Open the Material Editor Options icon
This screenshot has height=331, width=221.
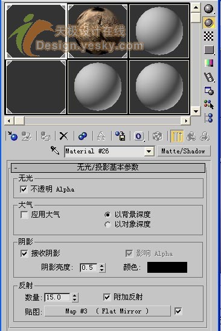click(209, 91)
